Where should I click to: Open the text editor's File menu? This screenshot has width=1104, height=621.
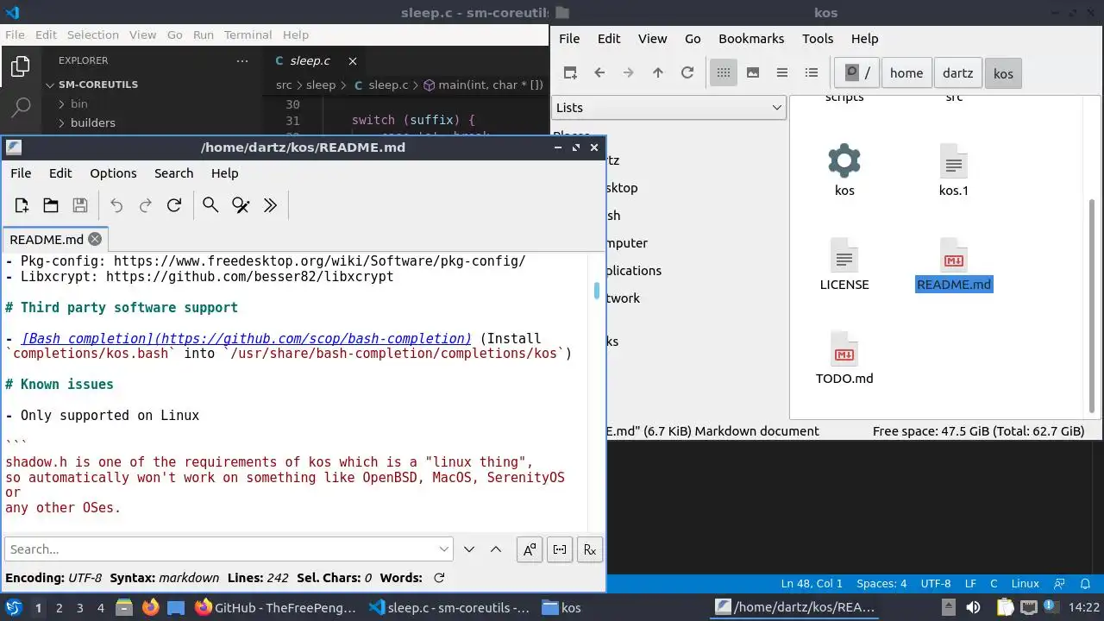coord(21,173)
